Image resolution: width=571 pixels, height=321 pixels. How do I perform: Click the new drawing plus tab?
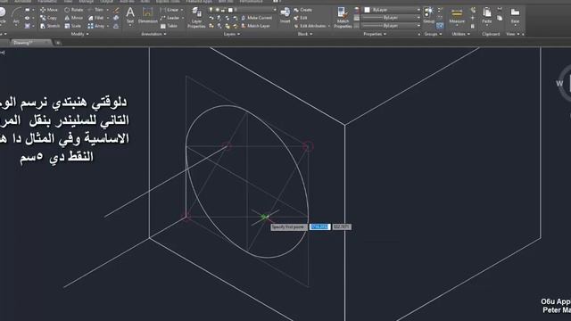click(x=58, y=43)
